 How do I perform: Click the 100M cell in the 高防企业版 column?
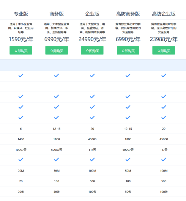tap(164, 171)
